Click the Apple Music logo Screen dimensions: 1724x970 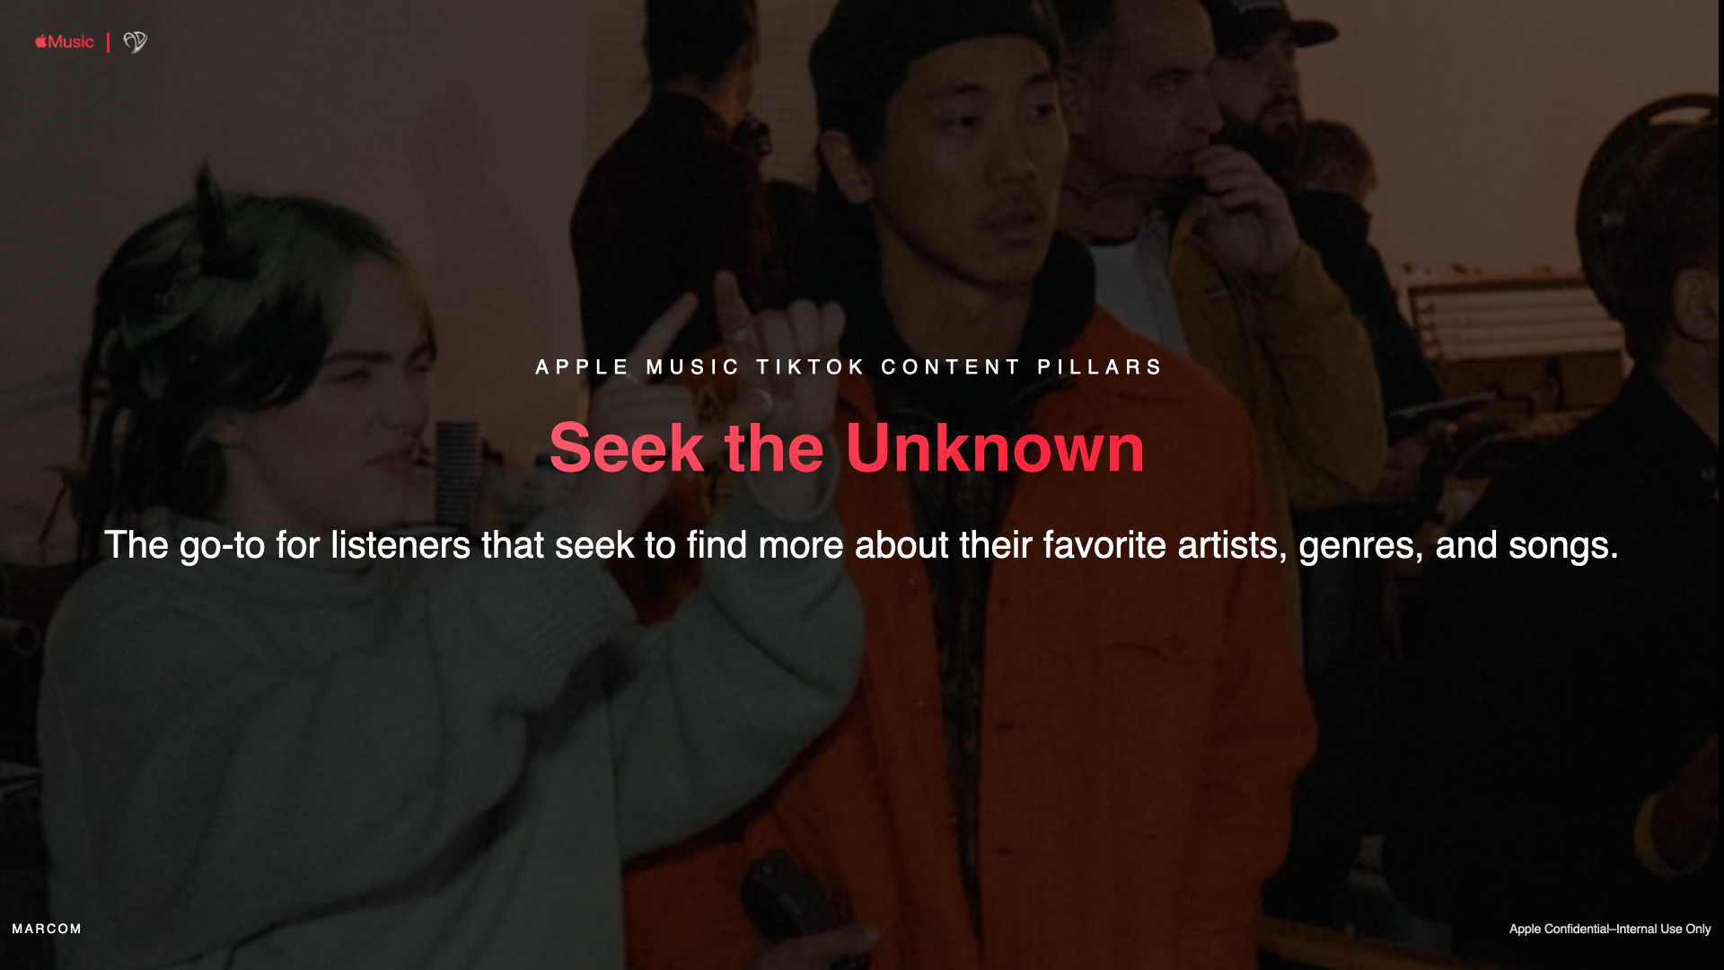64,42
